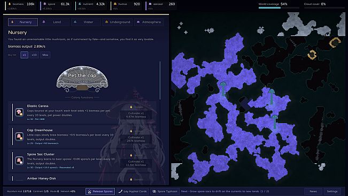The image size is (348, 196).
Task: Select the x10 buy amount option
Action: tap(34, 55)
